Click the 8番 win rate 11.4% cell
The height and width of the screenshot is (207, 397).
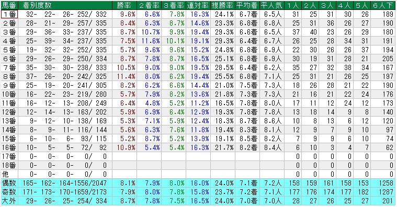tap(124, 76)
